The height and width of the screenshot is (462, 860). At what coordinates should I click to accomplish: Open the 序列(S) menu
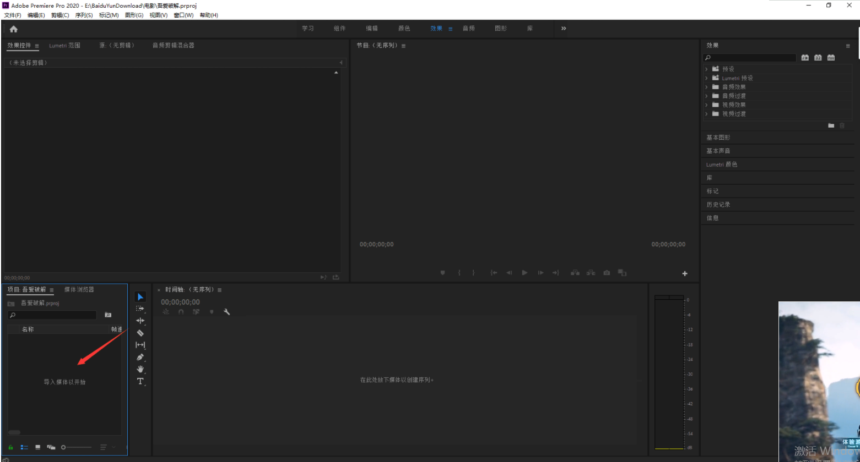84,15
